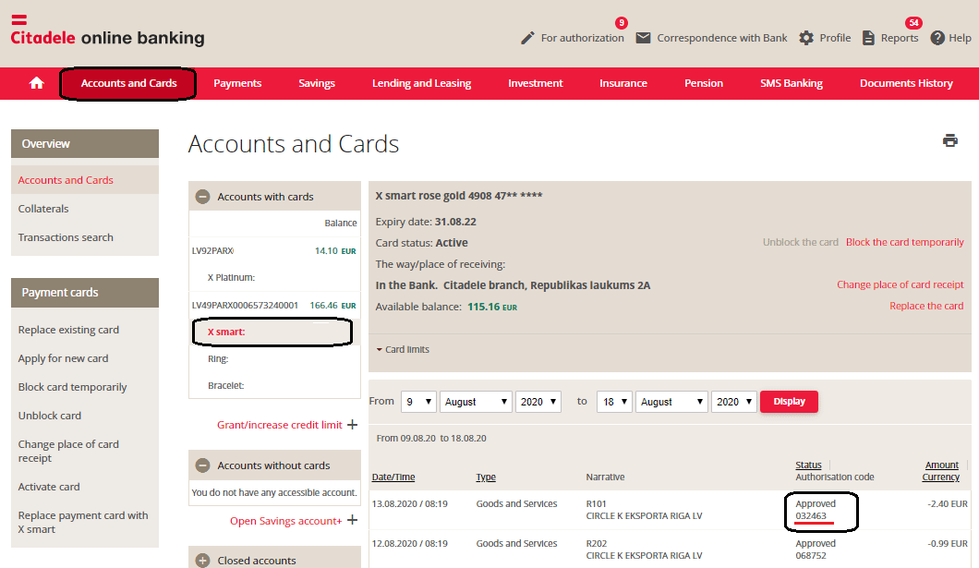Screen dimensions: 979x568
Task: Click plus icon beside Open Savings account
Action: click(x=353, y=520)
